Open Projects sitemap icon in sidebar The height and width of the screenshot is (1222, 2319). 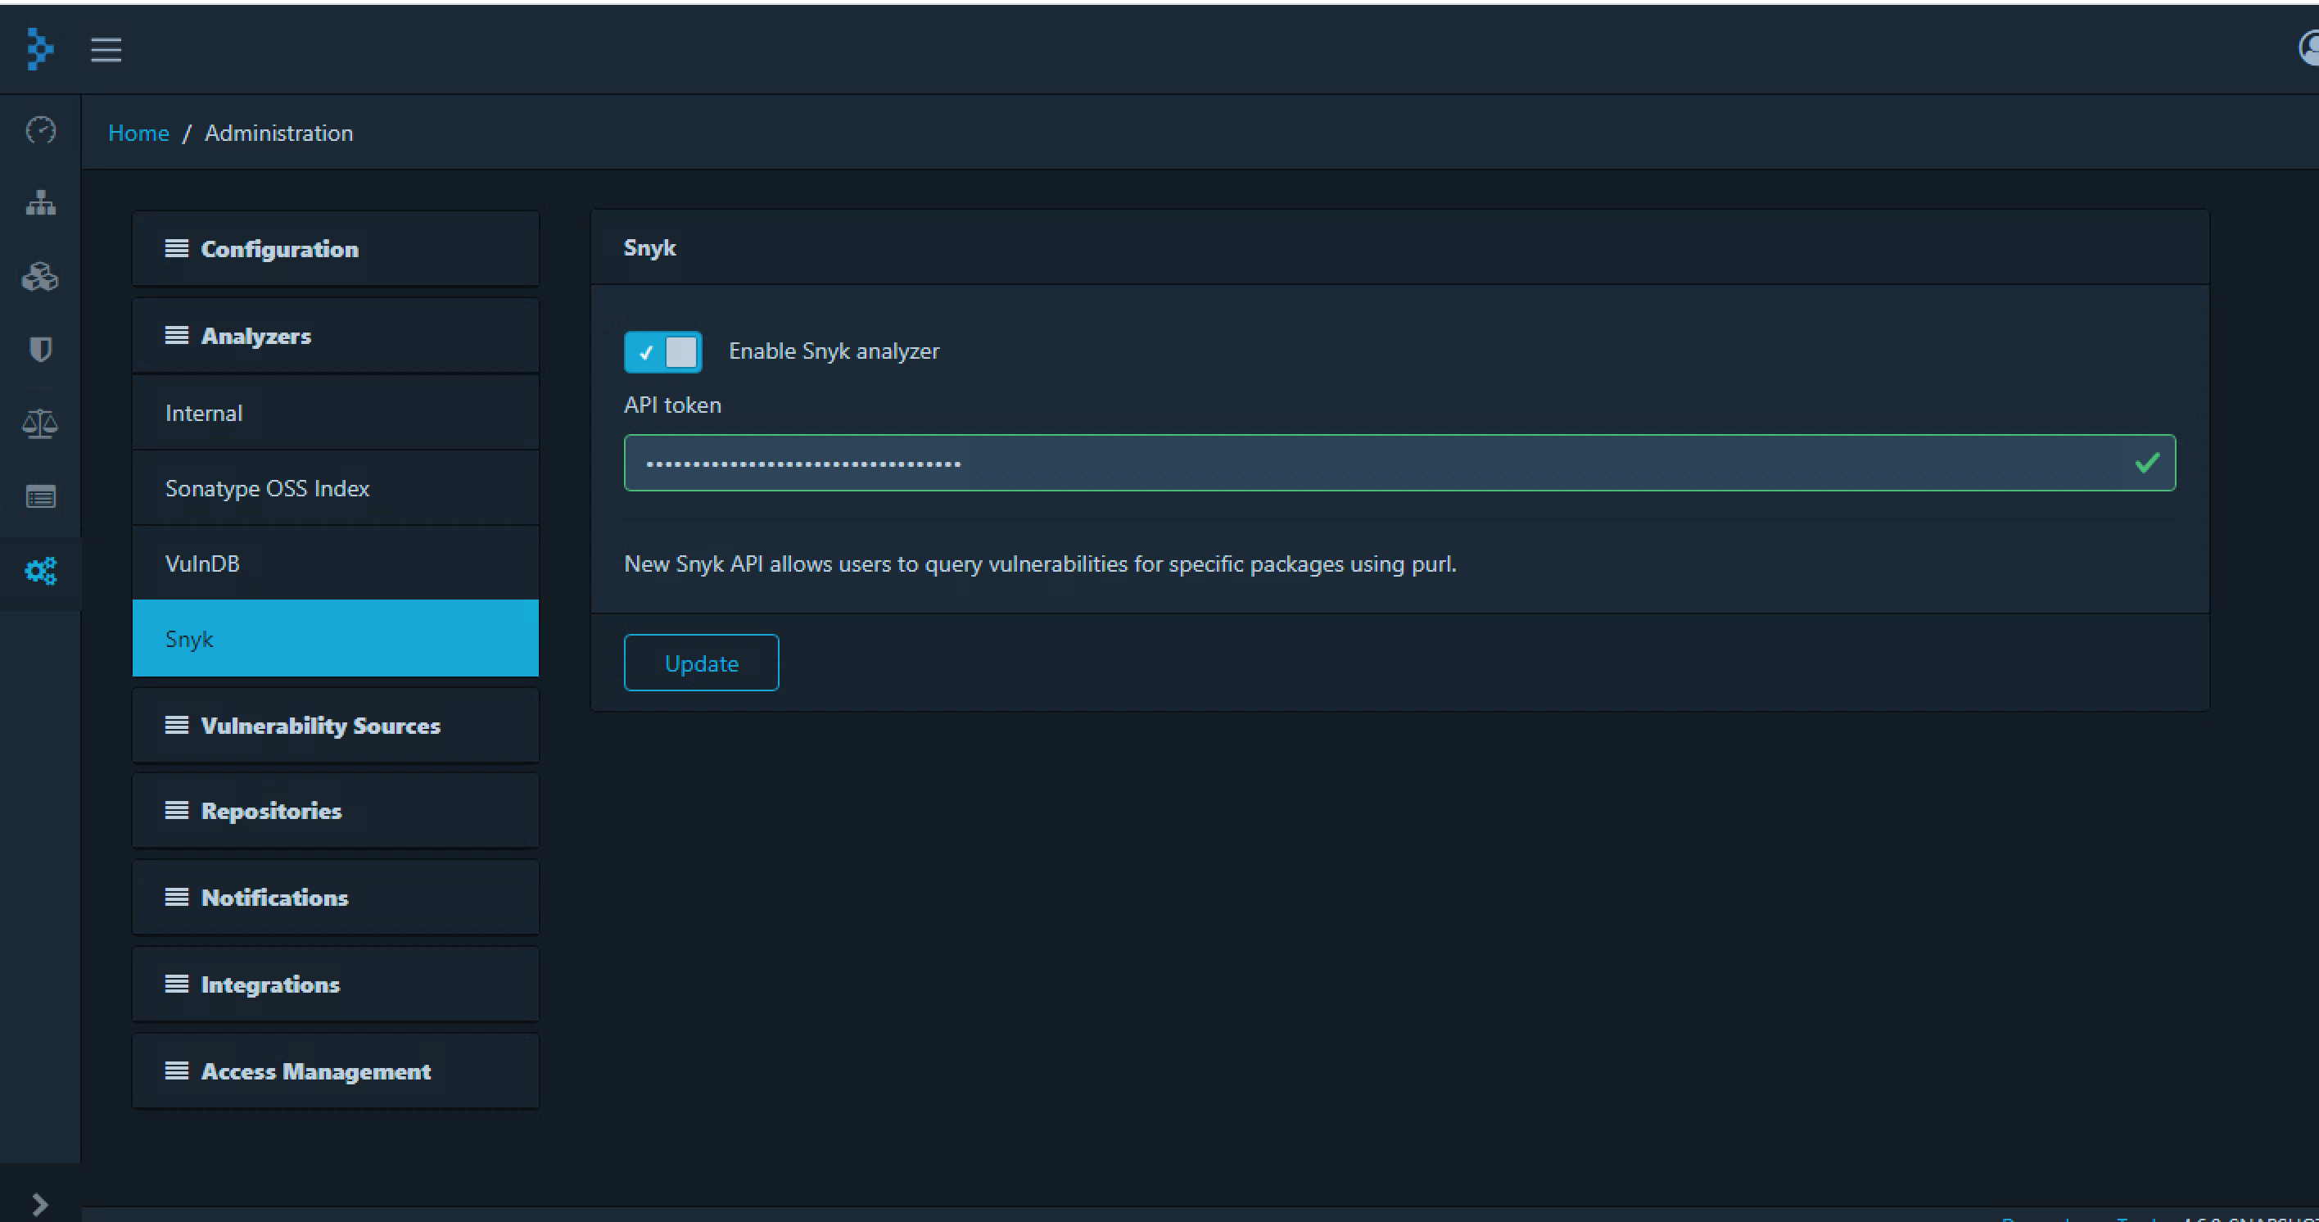coord(40,203)
